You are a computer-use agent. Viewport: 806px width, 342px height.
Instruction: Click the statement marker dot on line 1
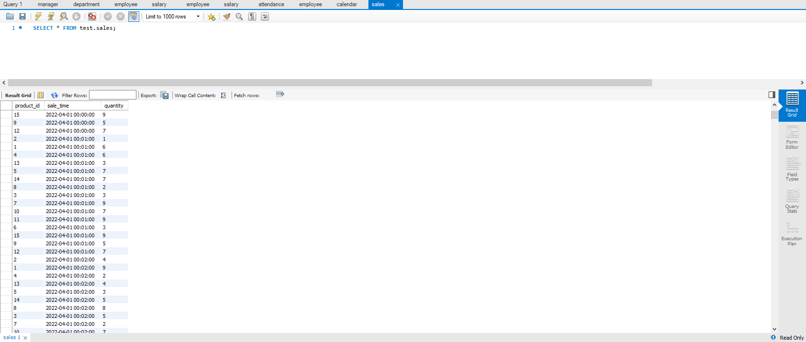coord(20,27)
